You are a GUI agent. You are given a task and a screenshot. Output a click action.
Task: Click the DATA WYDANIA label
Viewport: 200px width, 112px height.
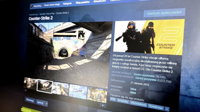click(x=118, y=81)
